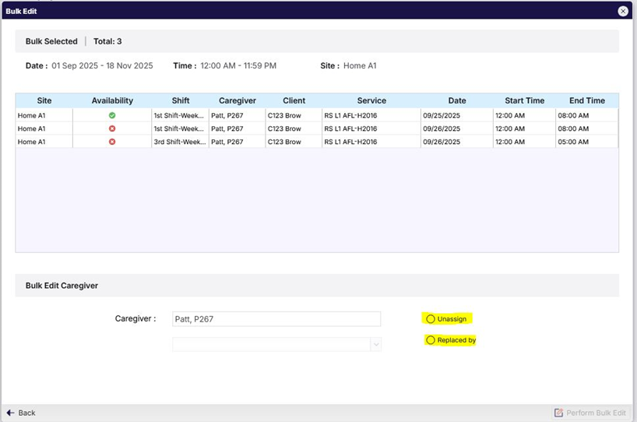Click the green available status icon in first row
Viewport: 637px width, 422px height.
tap(112, 115)
